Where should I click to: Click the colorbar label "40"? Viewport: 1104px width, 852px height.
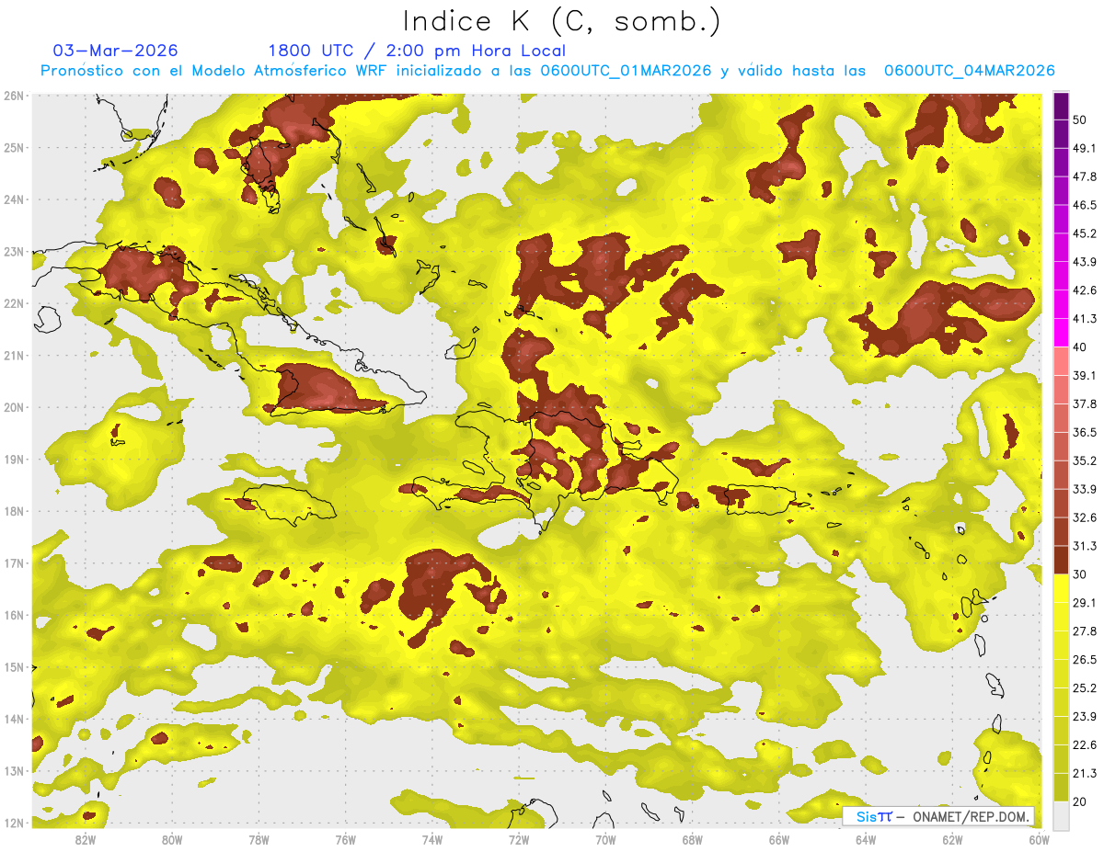[1081, 347]
